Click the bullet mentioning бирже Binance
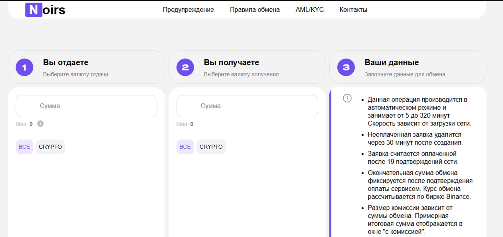This screenshot has height=237, width=503. (420, 185)
